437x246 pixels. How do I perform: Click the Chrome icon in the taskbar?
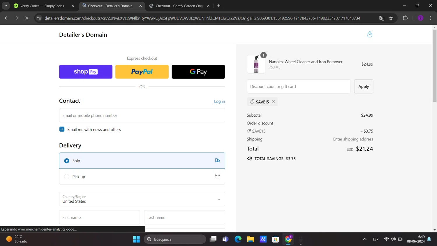288,239
